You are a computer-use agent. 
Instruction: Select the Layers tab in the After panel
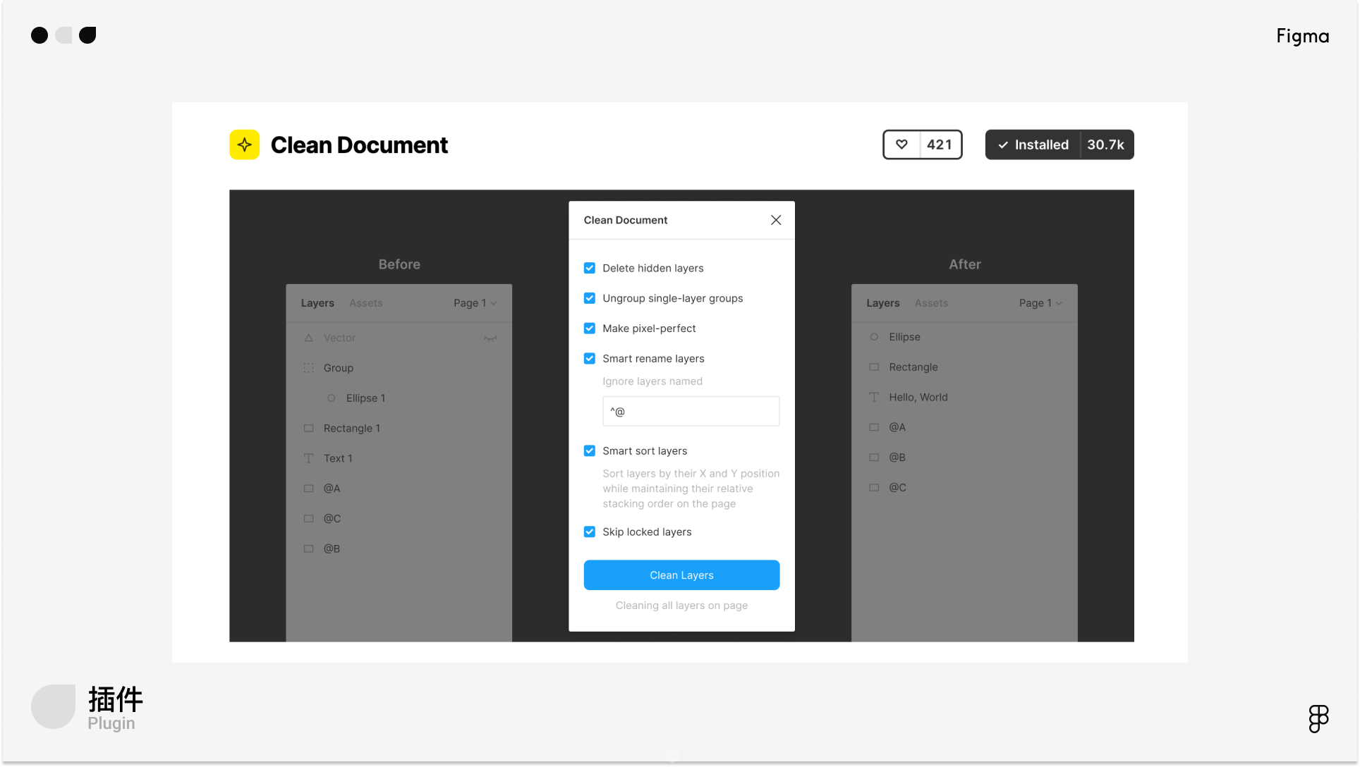pos(882,303)
